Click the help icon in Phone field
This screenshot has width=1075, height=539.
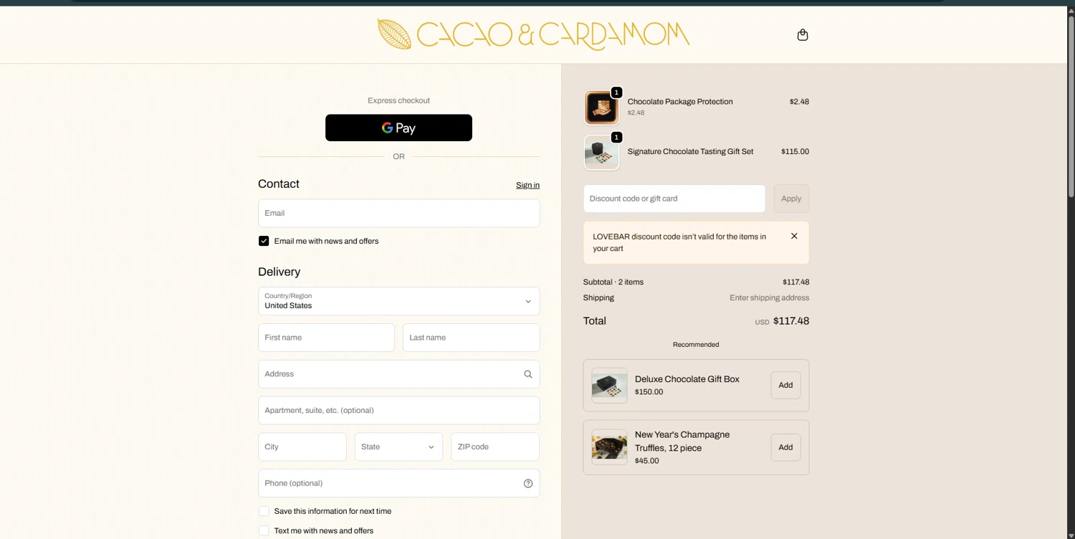528,483
